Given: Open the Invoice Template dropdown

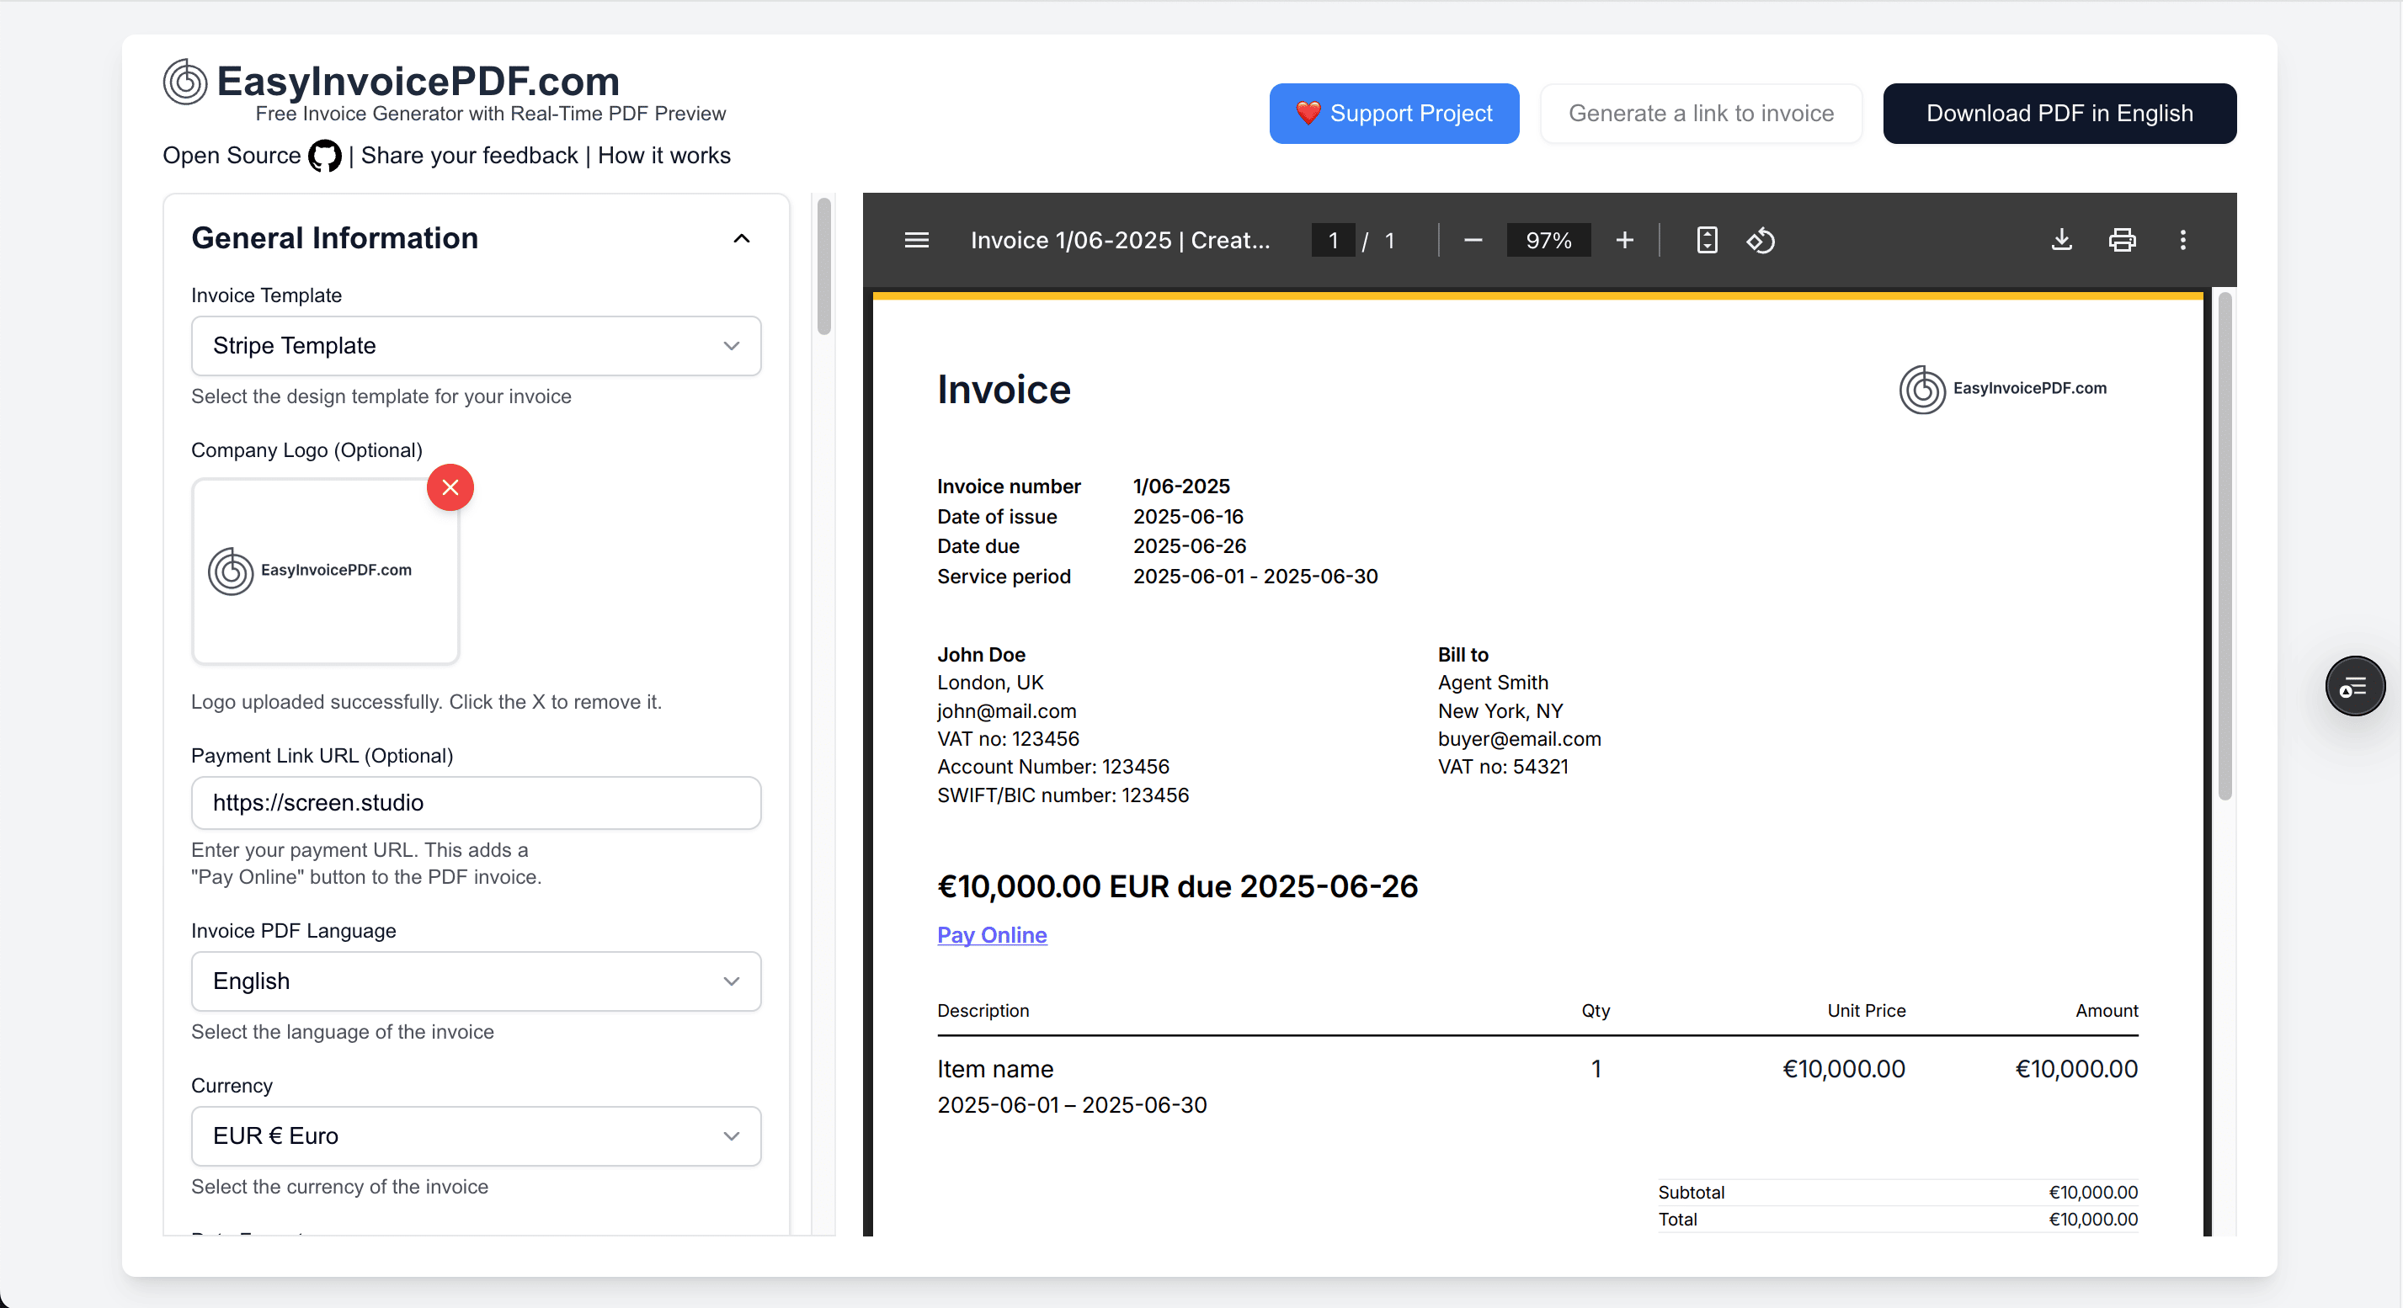Looking at the screenshot, I should (476, 346).
